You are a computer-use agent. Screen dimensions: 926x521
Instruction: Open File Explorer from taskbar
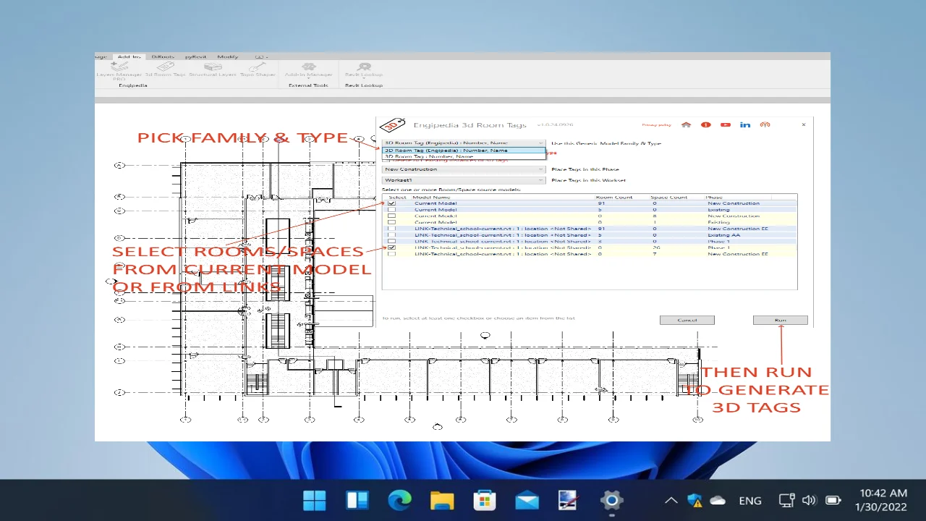point(442,500)
